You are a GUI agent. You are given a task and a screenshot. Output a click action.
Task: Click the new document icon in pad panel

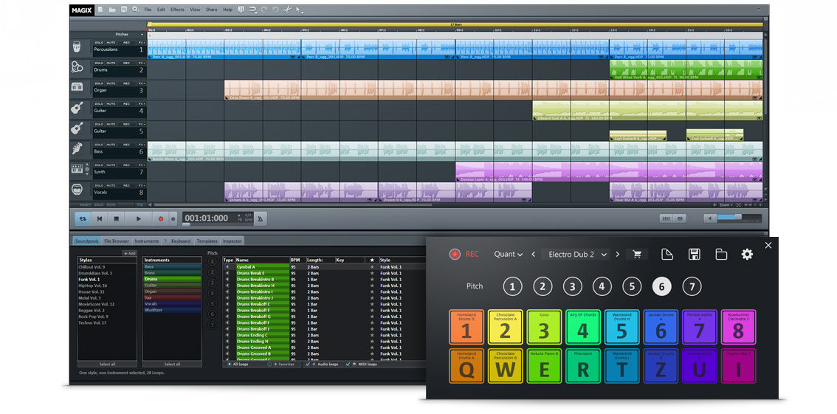point(666,254)
